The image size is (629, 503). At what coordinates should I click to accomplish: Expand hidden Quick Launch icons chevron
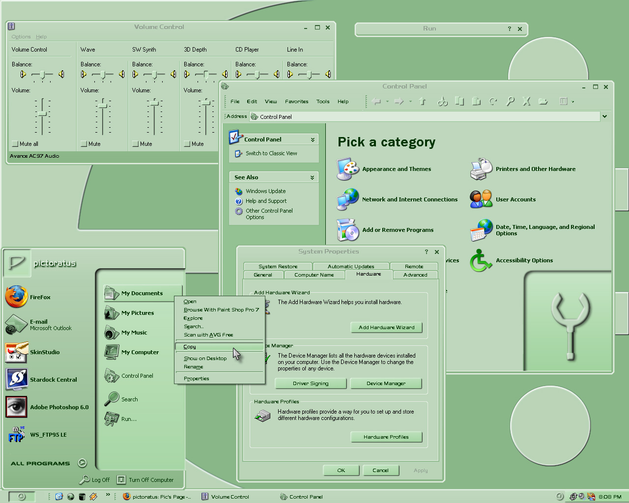(108, 495)
